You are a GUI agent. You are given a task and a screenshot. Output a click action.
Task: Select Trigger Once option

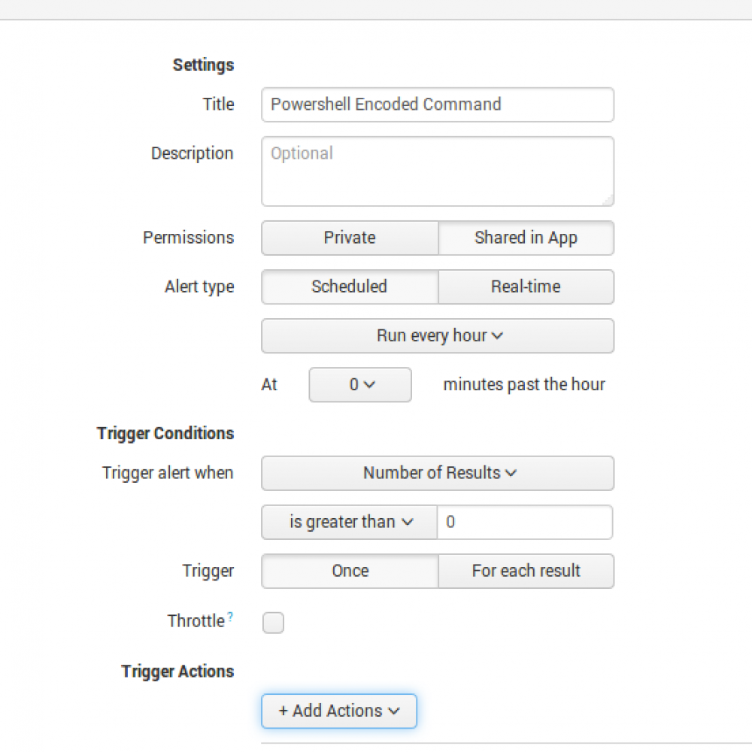click(350, 571)
